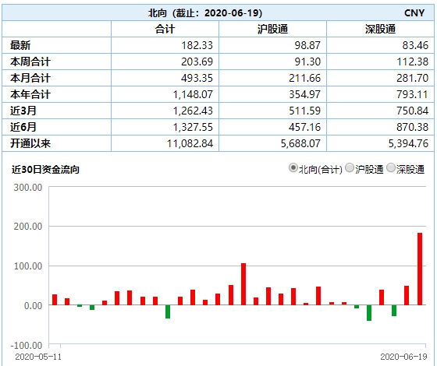Click the value 750.84
The height and width of the screenshot is (366, 437).
pyautogui.click(x=413, y=111)
